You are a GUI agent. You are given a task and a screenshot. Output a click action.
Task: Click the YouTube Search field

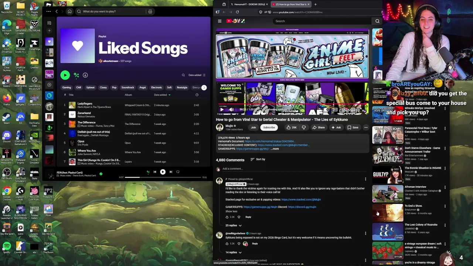(x=321, y=21)
